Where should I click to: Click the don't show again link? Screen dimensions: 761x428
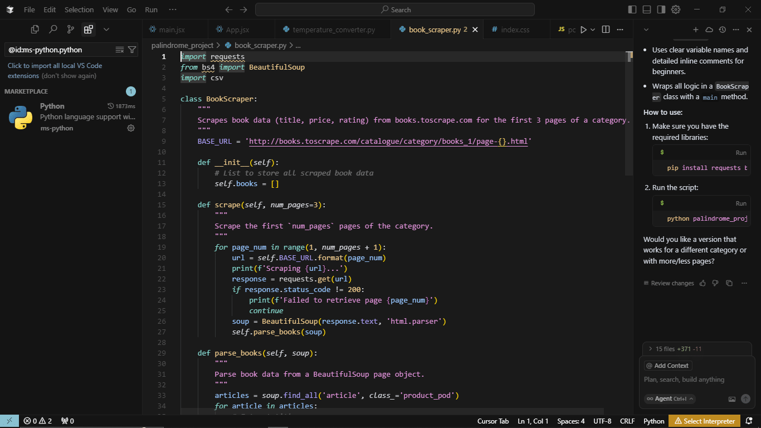point(69,76)
